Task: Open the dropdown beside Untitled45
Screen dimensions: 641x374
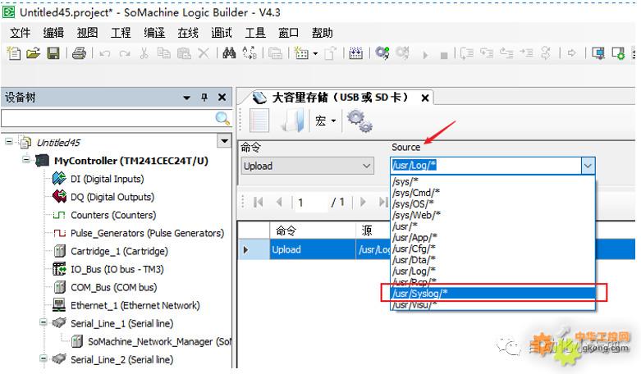Action: 224,141
